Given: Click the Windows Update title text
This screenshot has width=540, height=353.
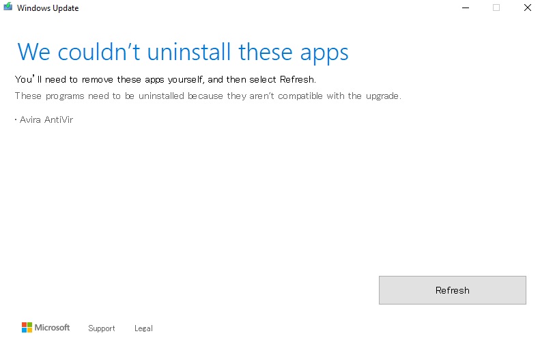Looking at the screenshot, I should click(x=48, y=8).
